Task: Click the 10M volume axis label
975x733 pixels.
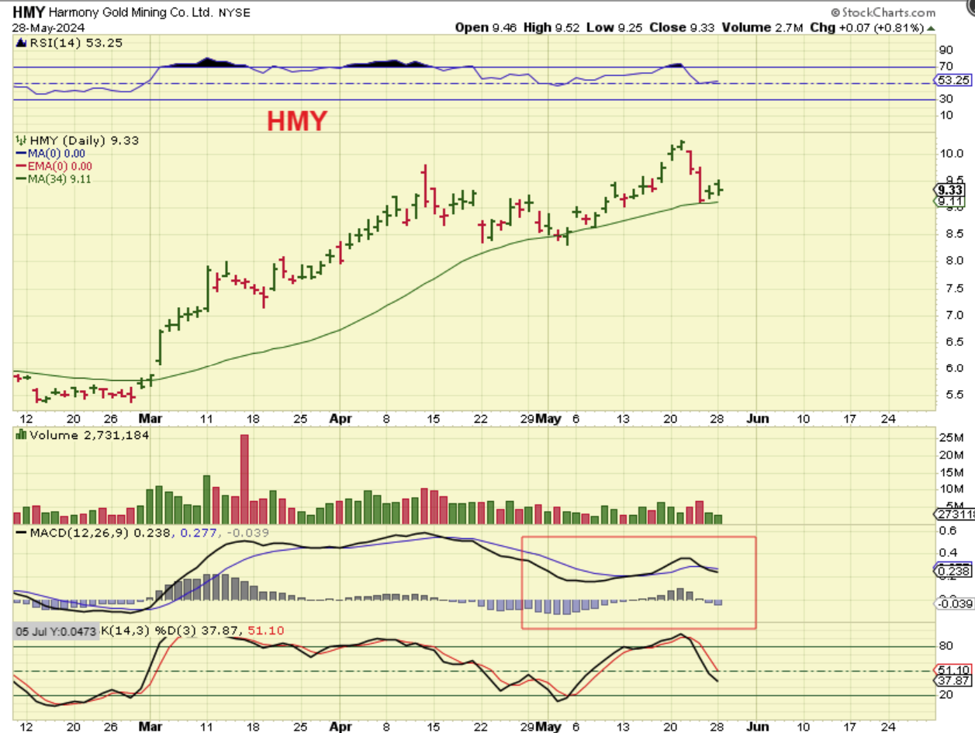Action: coord(951,489)
